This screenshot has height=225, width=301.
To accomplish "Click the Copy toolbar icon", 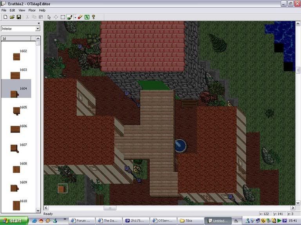I will click(x=34, y=17).
